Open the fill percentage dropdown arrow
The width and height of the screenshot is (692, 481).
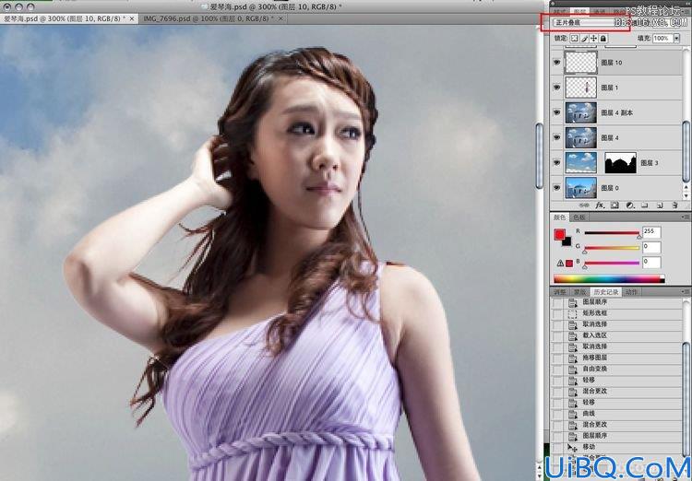tap(676, 39)
